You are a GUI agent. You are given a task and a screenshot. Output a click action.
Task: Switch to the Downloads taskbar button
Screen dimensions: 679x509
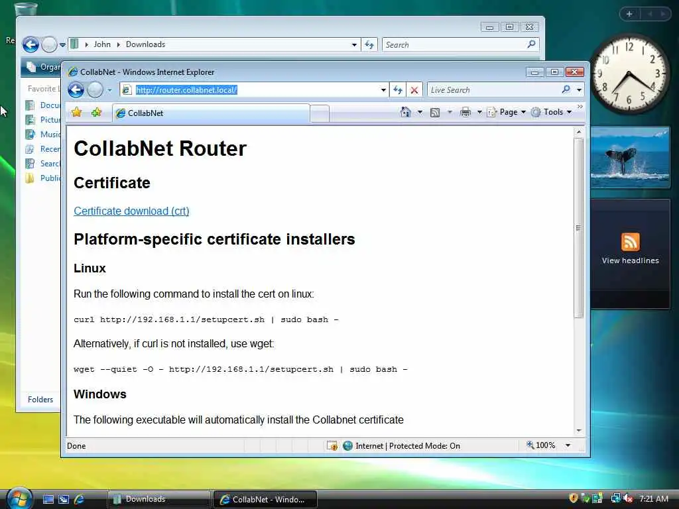[159, 499]
